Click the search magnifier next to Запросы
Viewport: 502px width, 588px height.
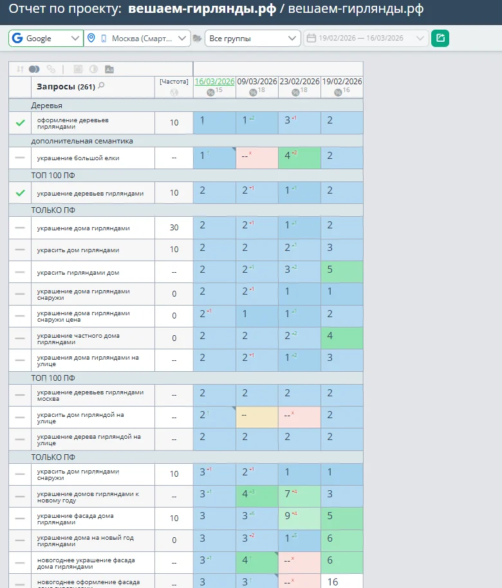pyautogui.click(x=101, y=86)
